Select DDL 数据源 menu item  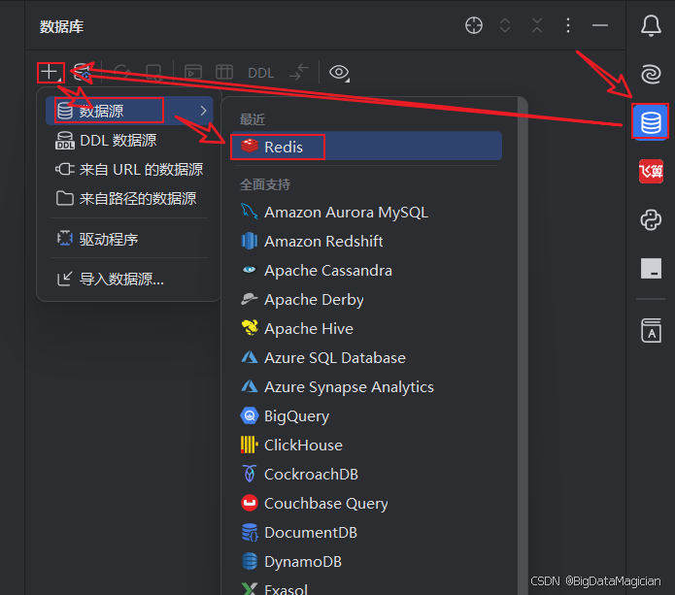point(129,140)
